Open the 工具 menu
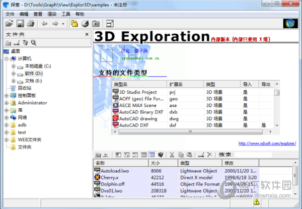The width and height of the screenshot is (302, 209). point(65,14)
